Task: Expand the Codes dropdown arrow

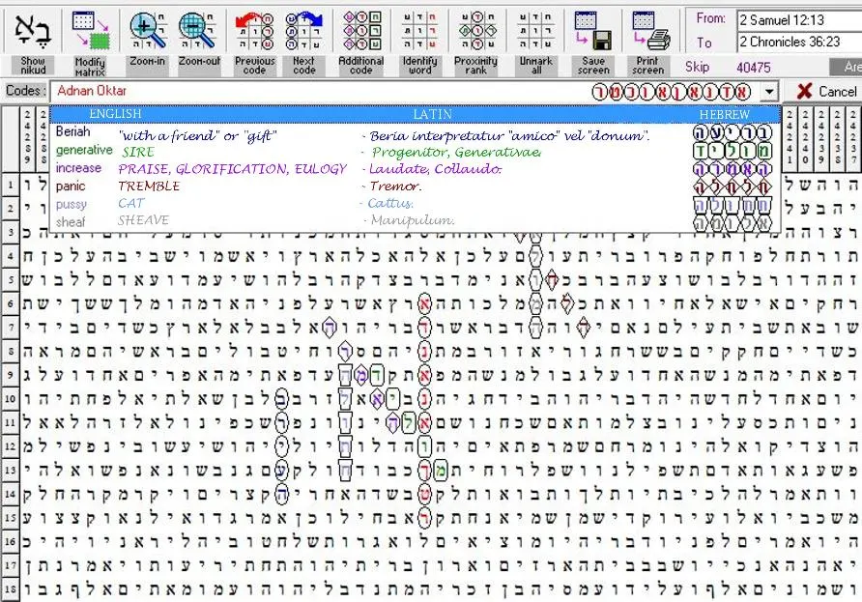Action: pos(769,91)
